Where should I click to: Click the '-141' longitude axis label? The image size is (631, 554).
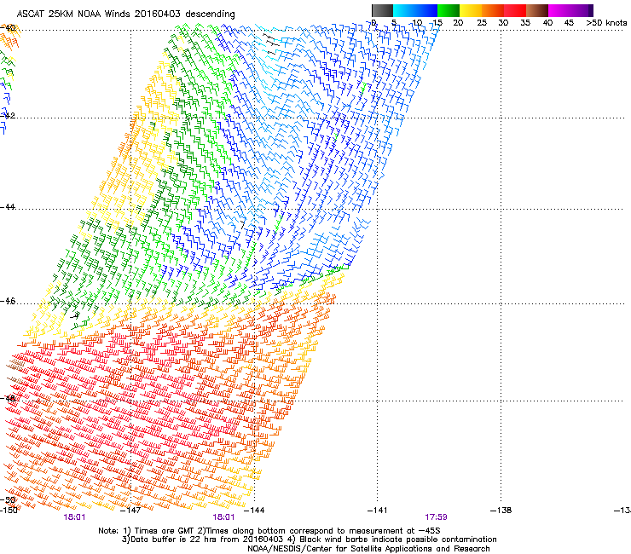378,511
